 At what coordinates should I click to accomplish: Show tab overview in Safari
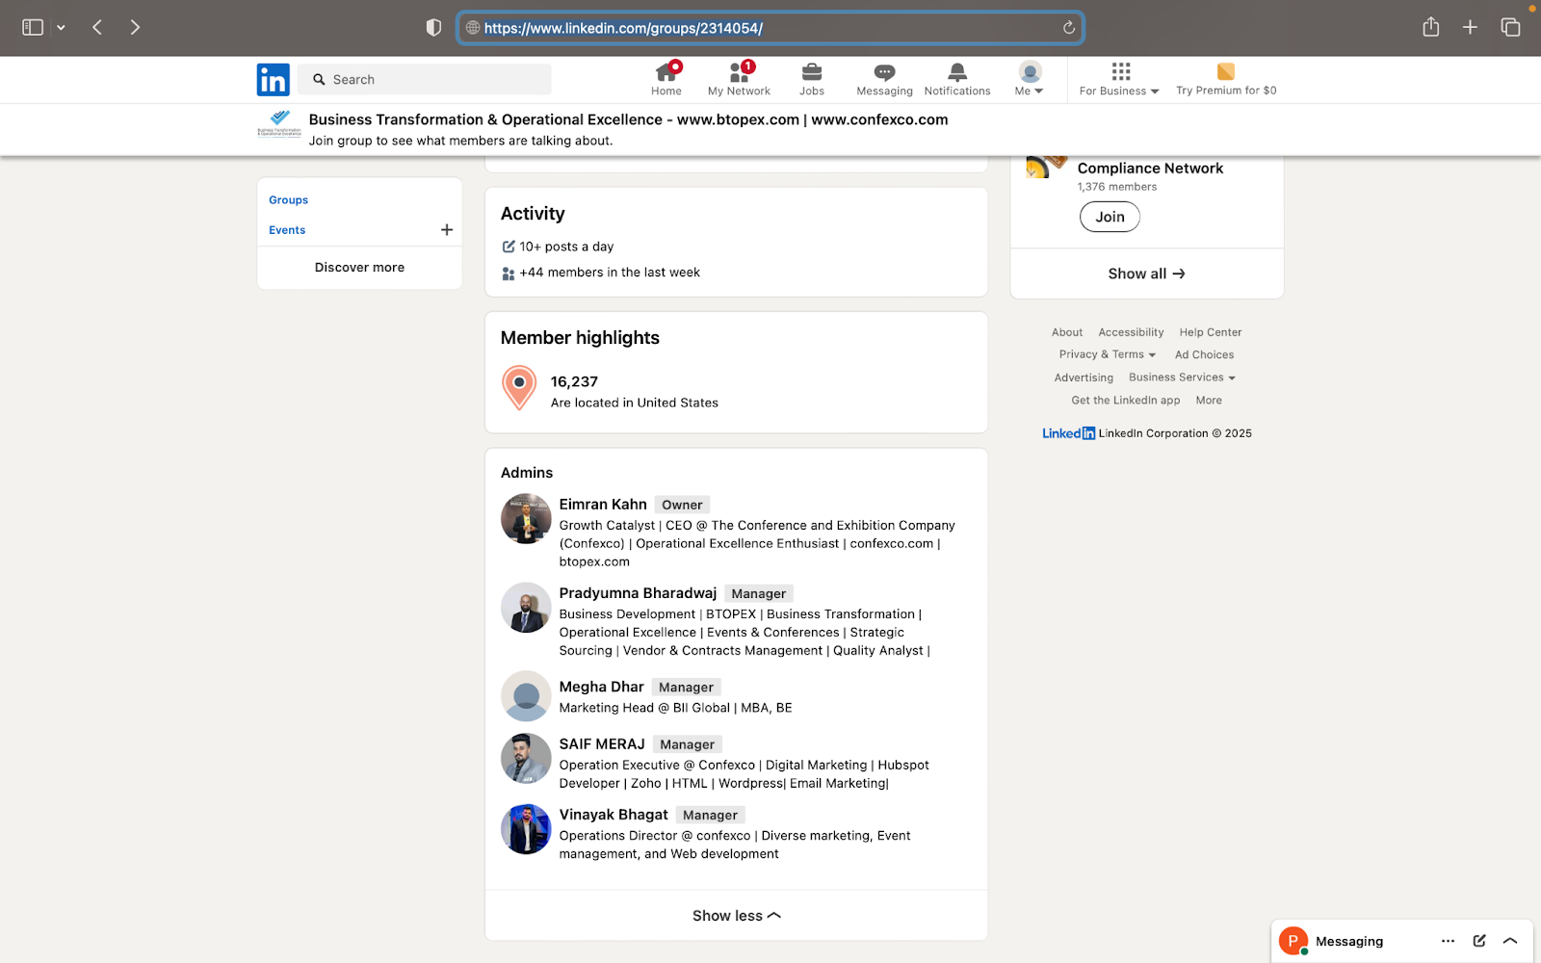click(x=1510, y=27)
